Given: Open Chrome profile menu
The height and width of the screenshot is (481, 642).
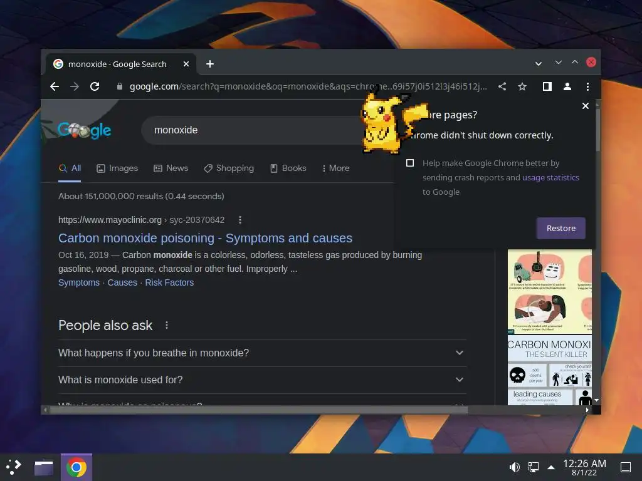Looking at the screenshot, I should click(567, 86).
